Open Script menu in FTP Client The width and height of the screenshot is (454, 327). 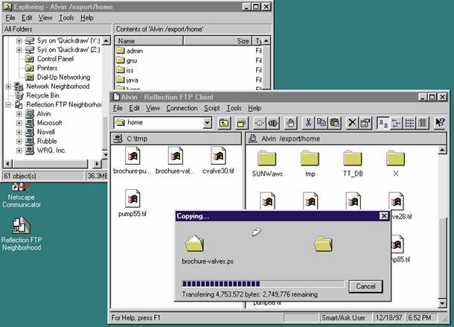coord(211,108)
